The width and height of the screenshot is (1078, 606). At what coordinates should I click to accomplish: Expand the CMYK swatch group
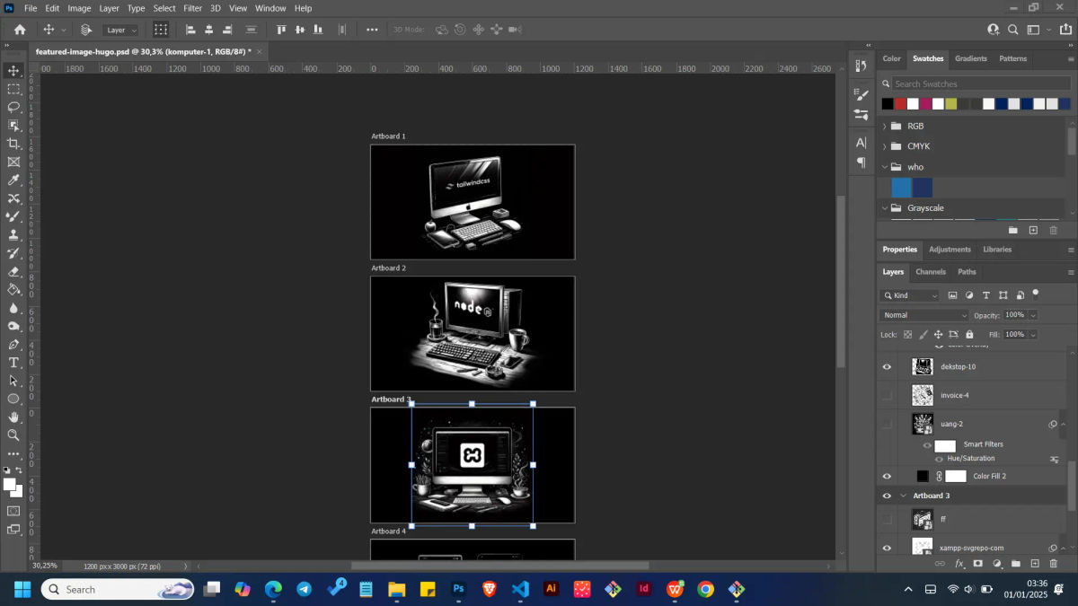point(885,146)
